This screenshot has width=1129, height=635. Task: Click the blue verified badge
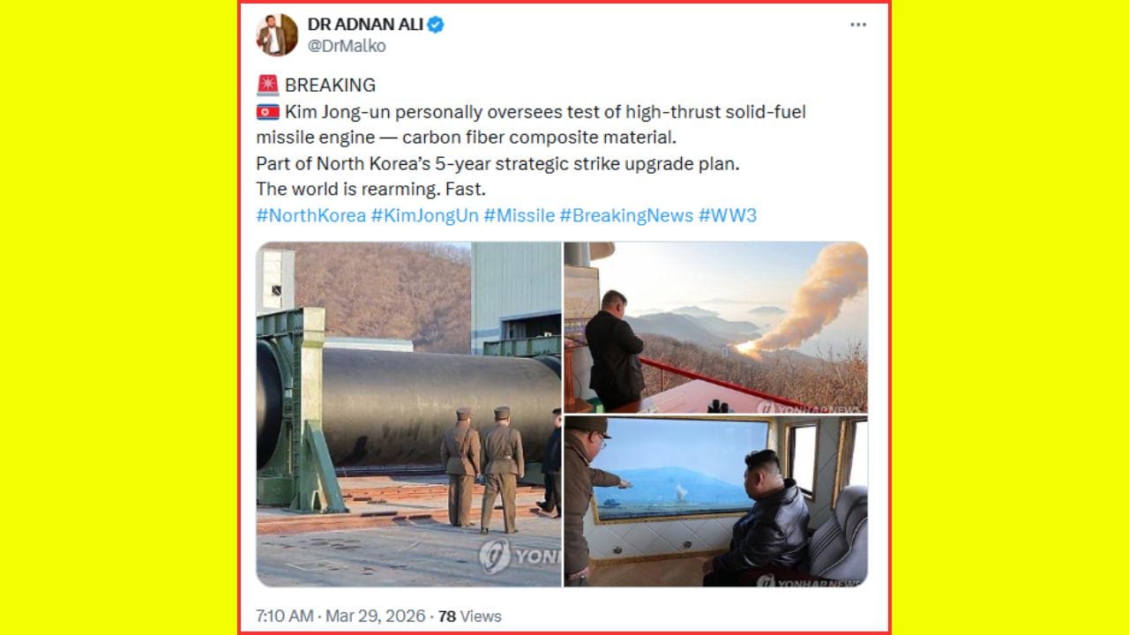tap(436, 25)
